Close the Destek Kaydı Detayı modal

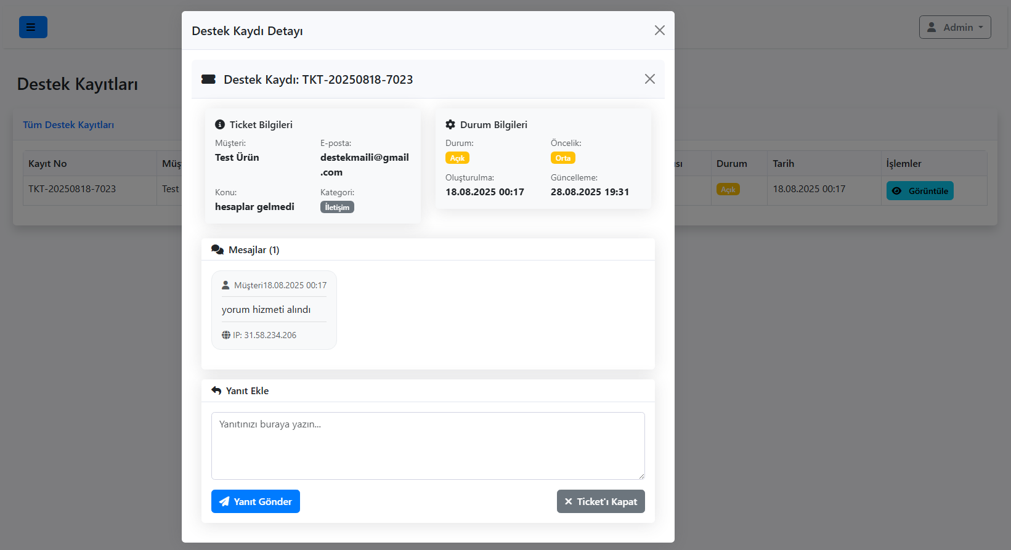tap(659, 30)
